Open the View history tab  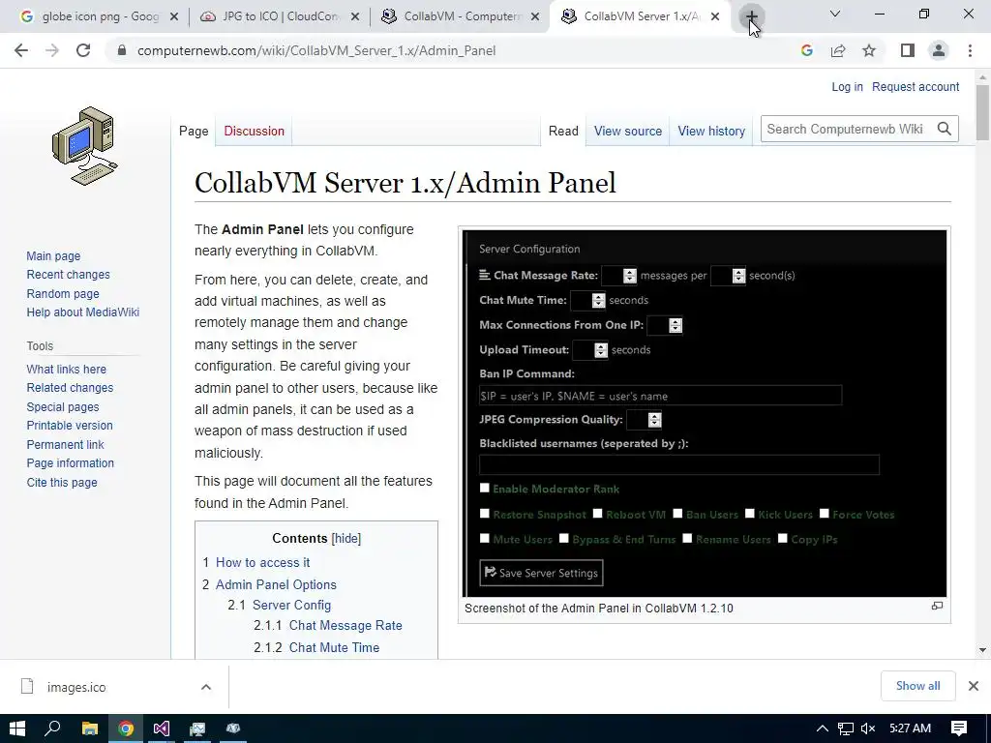[x=711, y=131]
